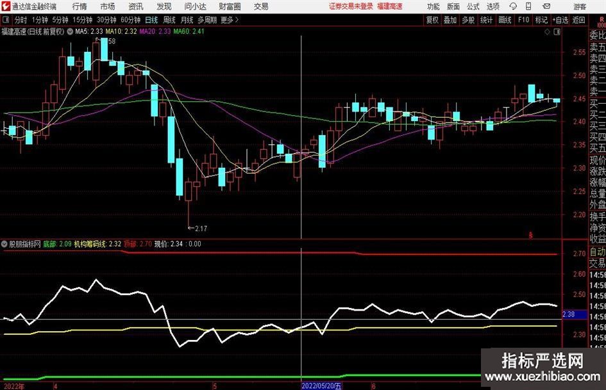Switch to the 30分钟 period tab
Viewport: 606px width, 390px height.
106,20
